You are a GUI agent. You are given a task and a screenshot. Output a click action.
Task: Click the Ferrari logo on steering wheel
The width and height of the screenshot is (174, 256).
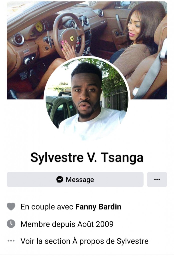pos(72,38)
